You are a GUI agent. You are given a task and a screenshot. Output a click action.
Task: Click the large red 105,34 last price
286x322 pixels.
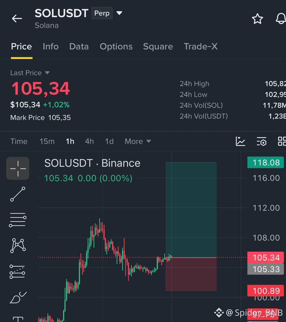point(40,89)
